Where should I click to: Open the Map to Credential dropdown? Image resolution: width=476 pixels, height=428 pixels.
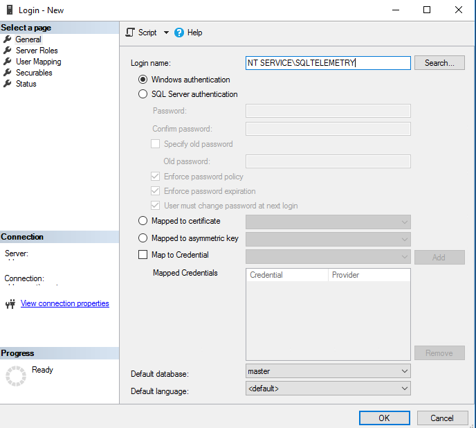[328, 257]
